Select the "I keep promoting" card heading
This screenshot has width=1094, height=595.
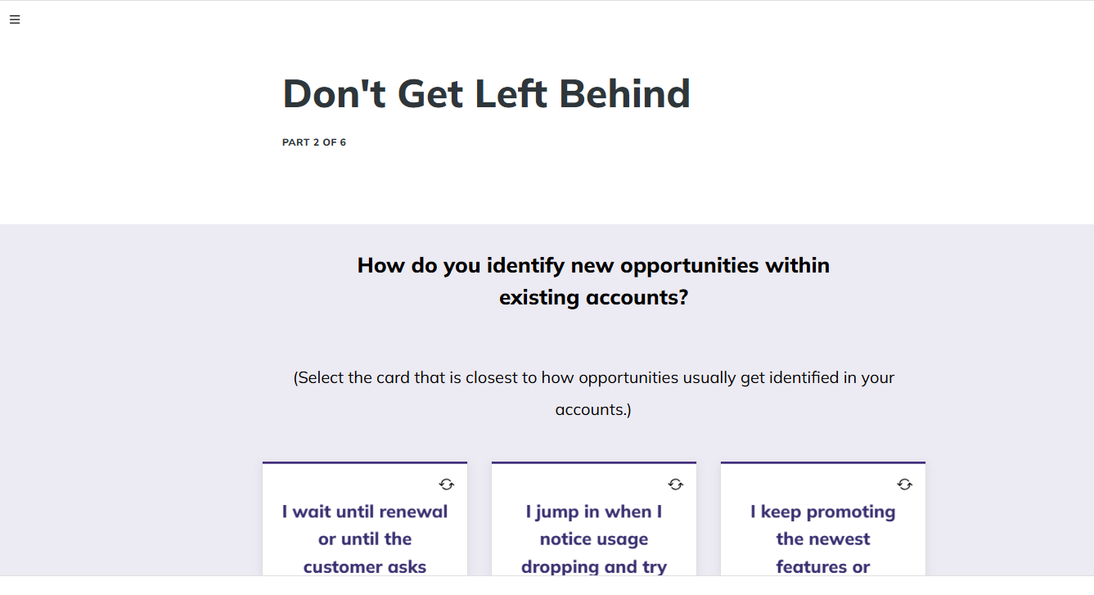coord(823,512)
